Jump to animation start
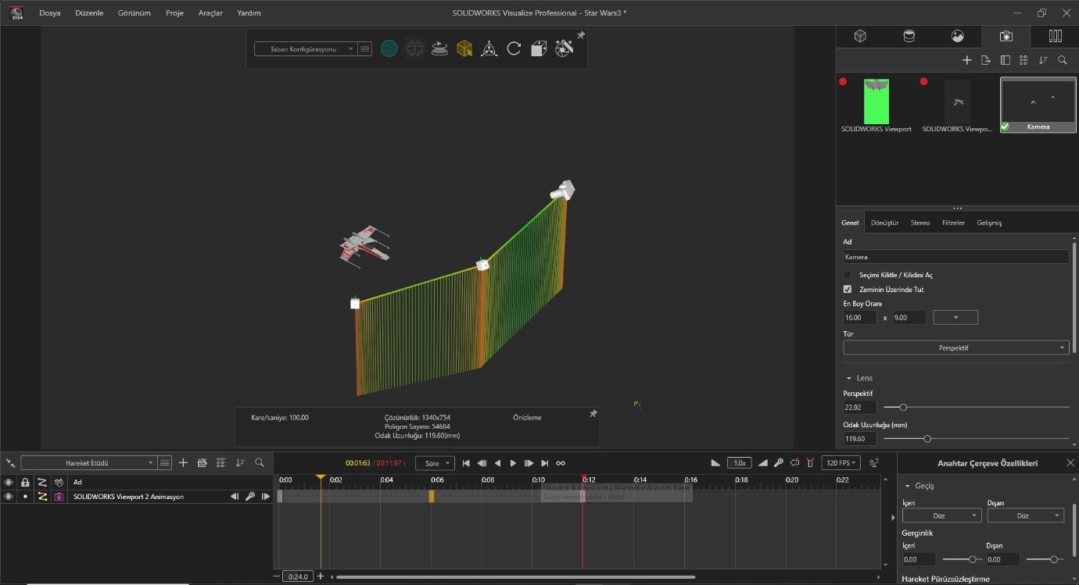1079x585 pixels. (x=466, y=463)
